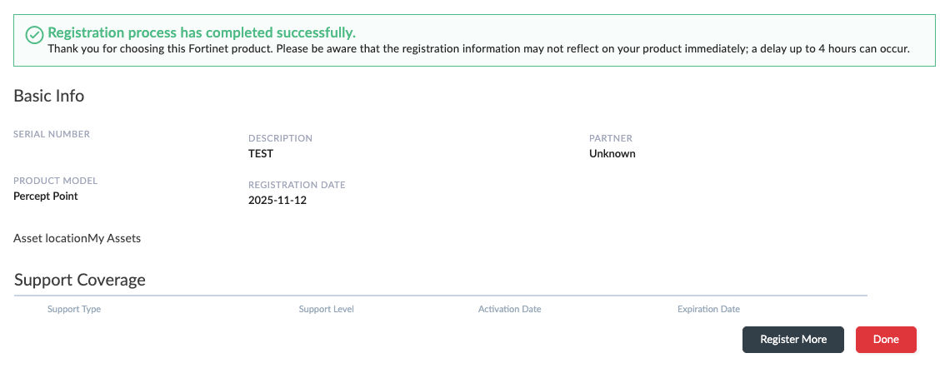Viewport: 950px width, 368px height.
Task: Click the Registration Date field label
Action: click(x=297, y=185)
